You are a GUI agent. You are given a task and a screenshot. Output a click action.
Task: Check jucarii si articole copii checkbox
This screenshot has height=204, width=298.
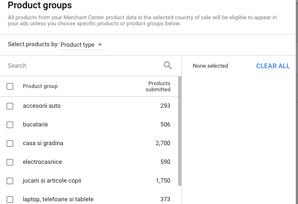pyautogui.click(x=10, y=181)
